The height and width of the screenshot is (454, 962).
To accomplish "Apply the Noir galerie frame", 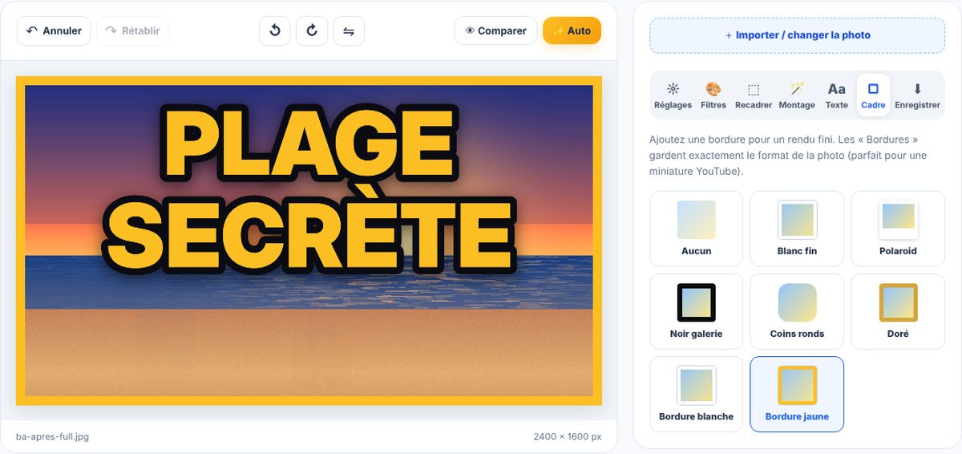I will click(697, 311).
